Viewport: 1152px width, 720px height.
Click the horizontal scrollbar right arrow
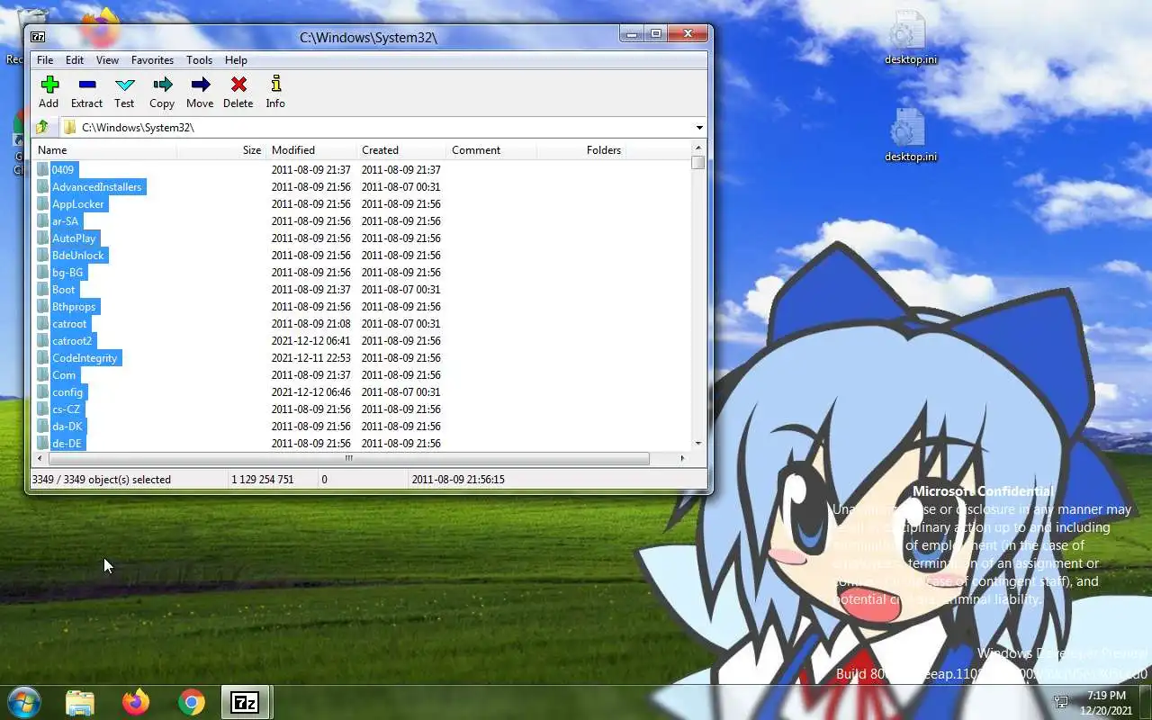682,458
